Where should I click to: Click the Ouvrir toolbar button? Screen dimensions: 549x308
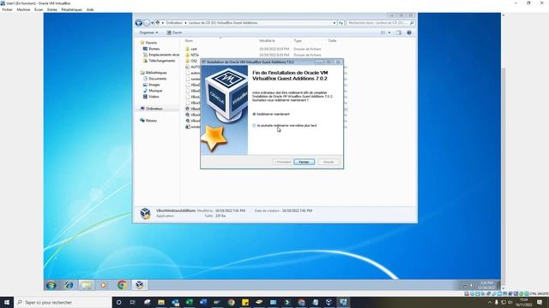point(174,33)
